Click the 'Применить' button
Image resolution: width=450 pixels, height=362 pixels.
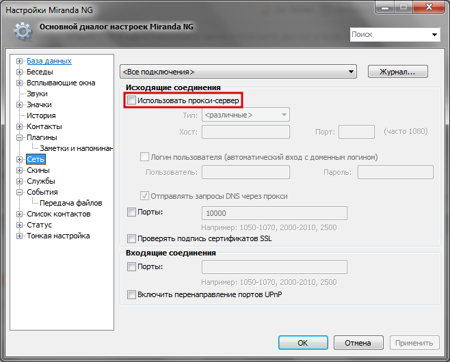tap(414, 343)
